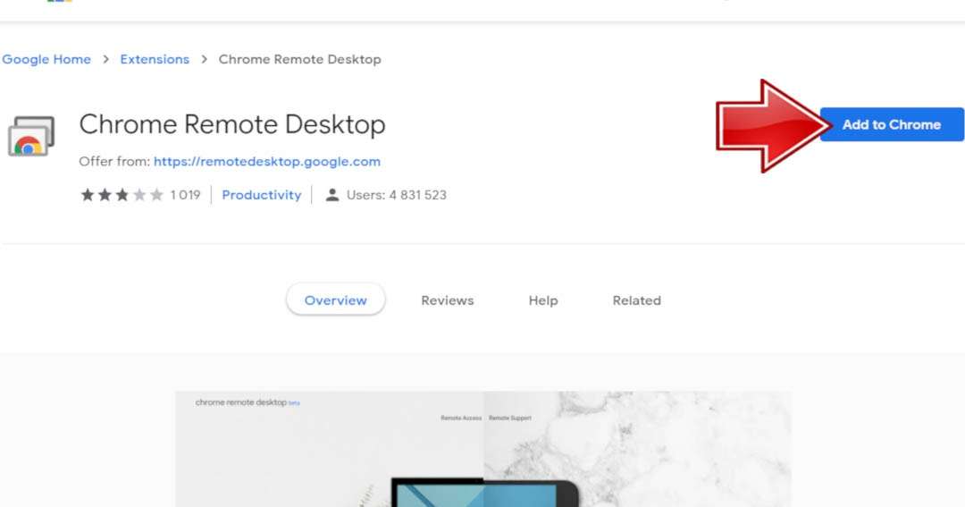
Task: Click the Users: 4 831 523 text
Action: coord(397,195)
